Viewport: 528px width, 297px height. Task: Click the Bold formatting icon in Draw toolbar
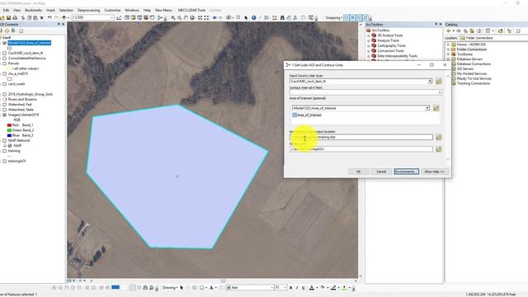(290, 288)
